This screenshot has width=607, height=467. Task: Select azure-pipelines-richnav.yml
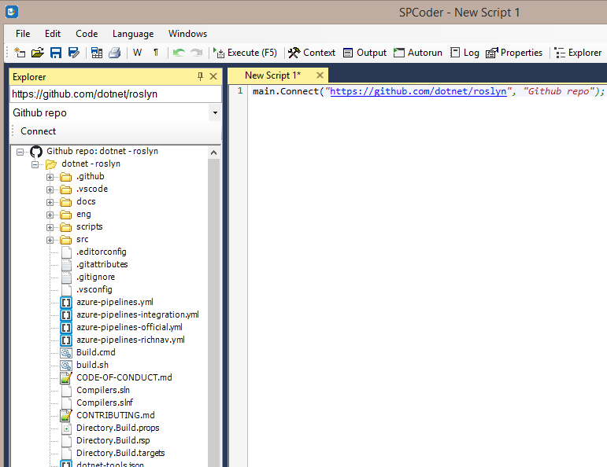click(x=131, y=340)
